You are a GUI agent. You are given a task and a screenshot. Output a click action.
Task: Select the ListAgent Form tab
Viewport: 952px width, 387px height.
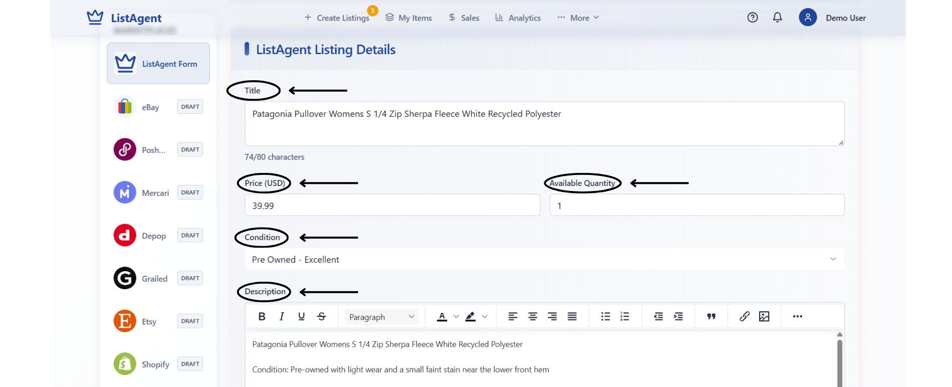pos(158,63)
